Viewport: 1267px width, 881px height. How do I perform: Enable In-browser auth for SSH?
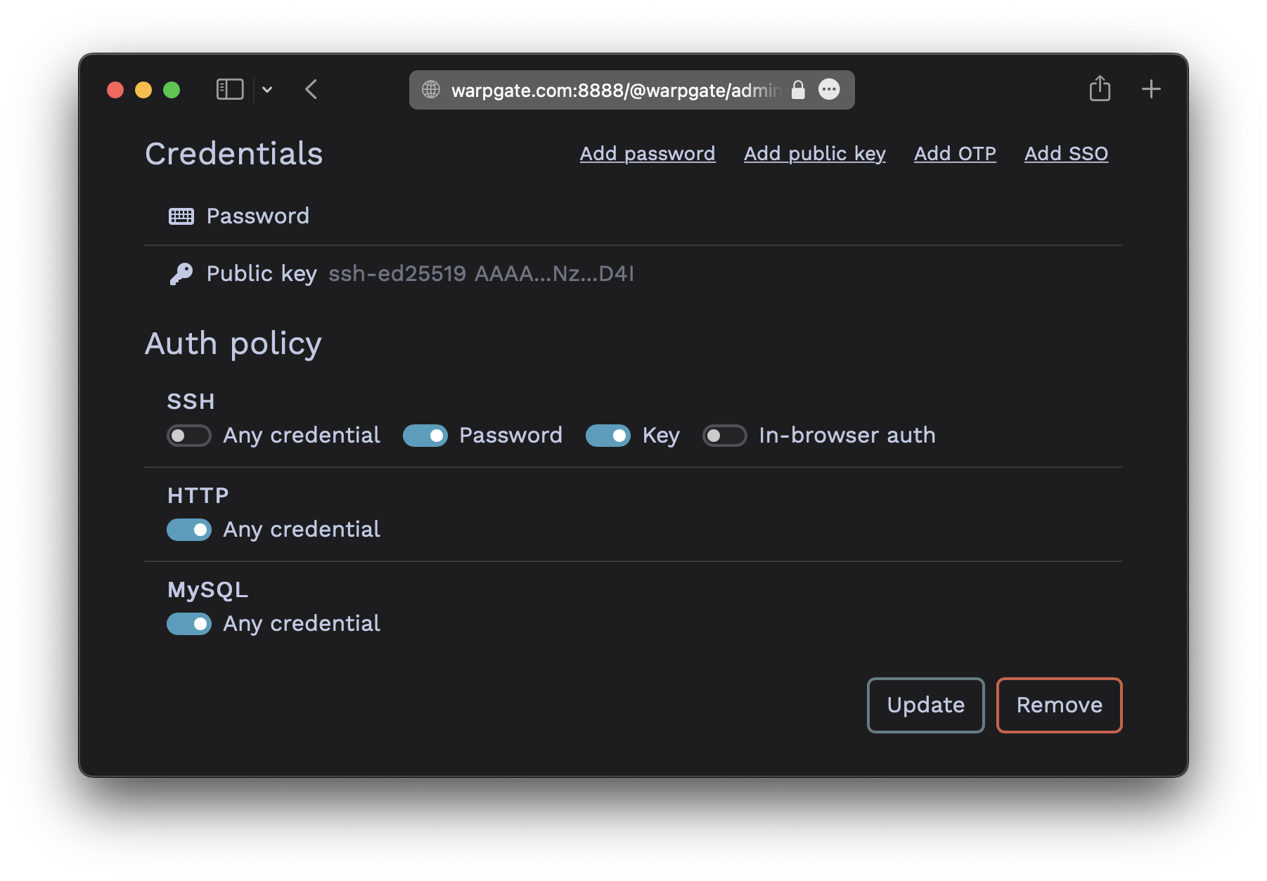[725, 436]
